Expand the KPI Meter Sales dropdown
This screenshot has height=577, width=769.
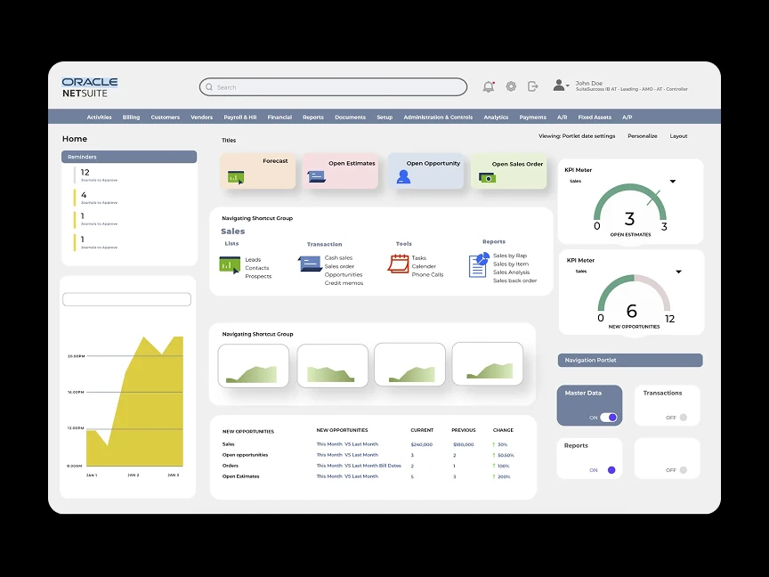click(673, 181)
